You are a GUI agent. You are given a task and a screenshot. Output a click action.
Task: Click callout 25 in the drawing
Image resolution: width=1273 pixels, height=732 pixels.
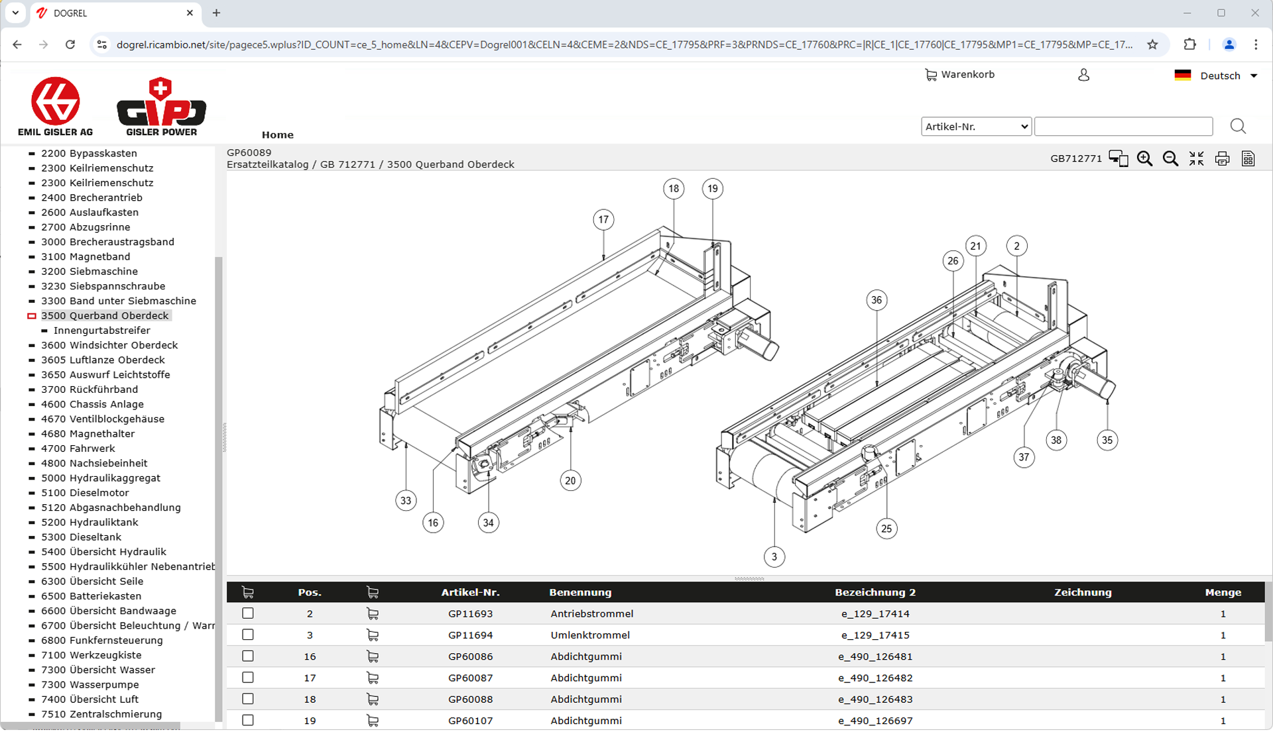pos(886,529)
